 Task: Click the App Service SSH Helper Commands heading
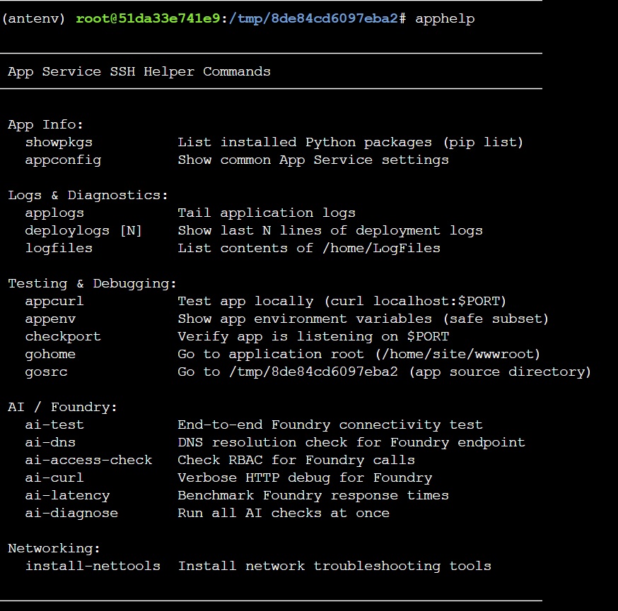(x=139, y=71)
